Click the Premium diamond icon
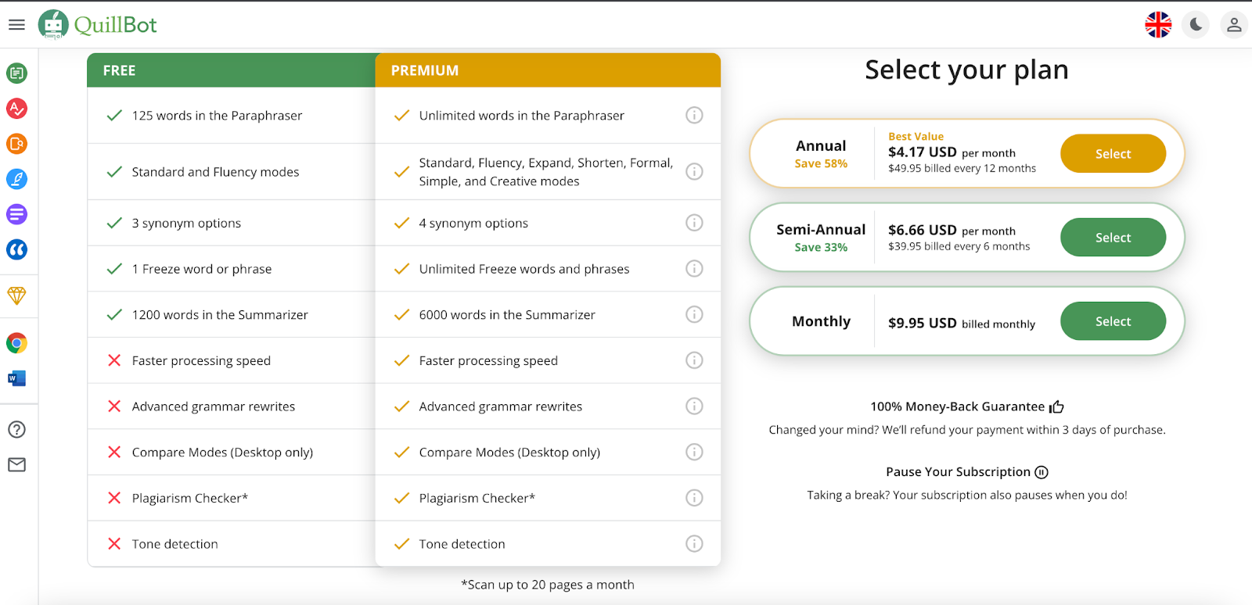 click(x=16, y=295)
